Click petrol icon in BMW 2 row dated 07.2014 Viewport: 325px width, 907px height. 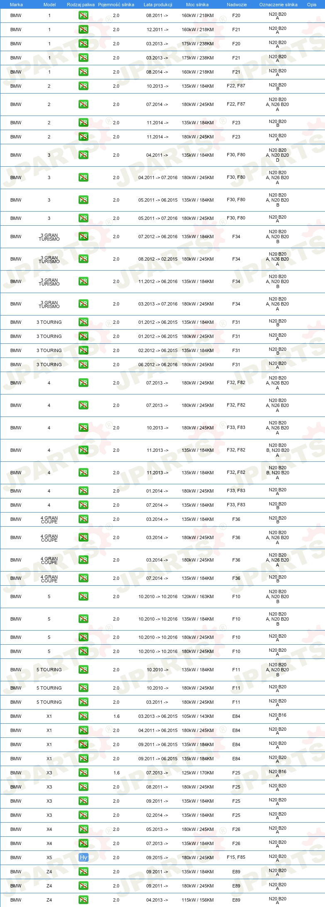click(x=84, y=104)
